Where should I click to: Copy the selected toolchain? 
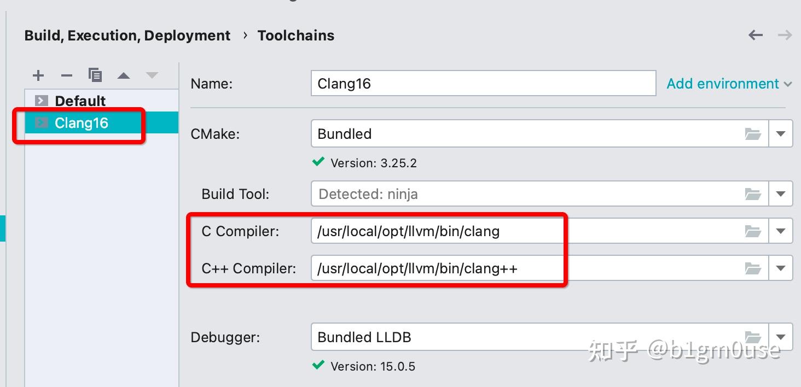(x=95, y=75)
